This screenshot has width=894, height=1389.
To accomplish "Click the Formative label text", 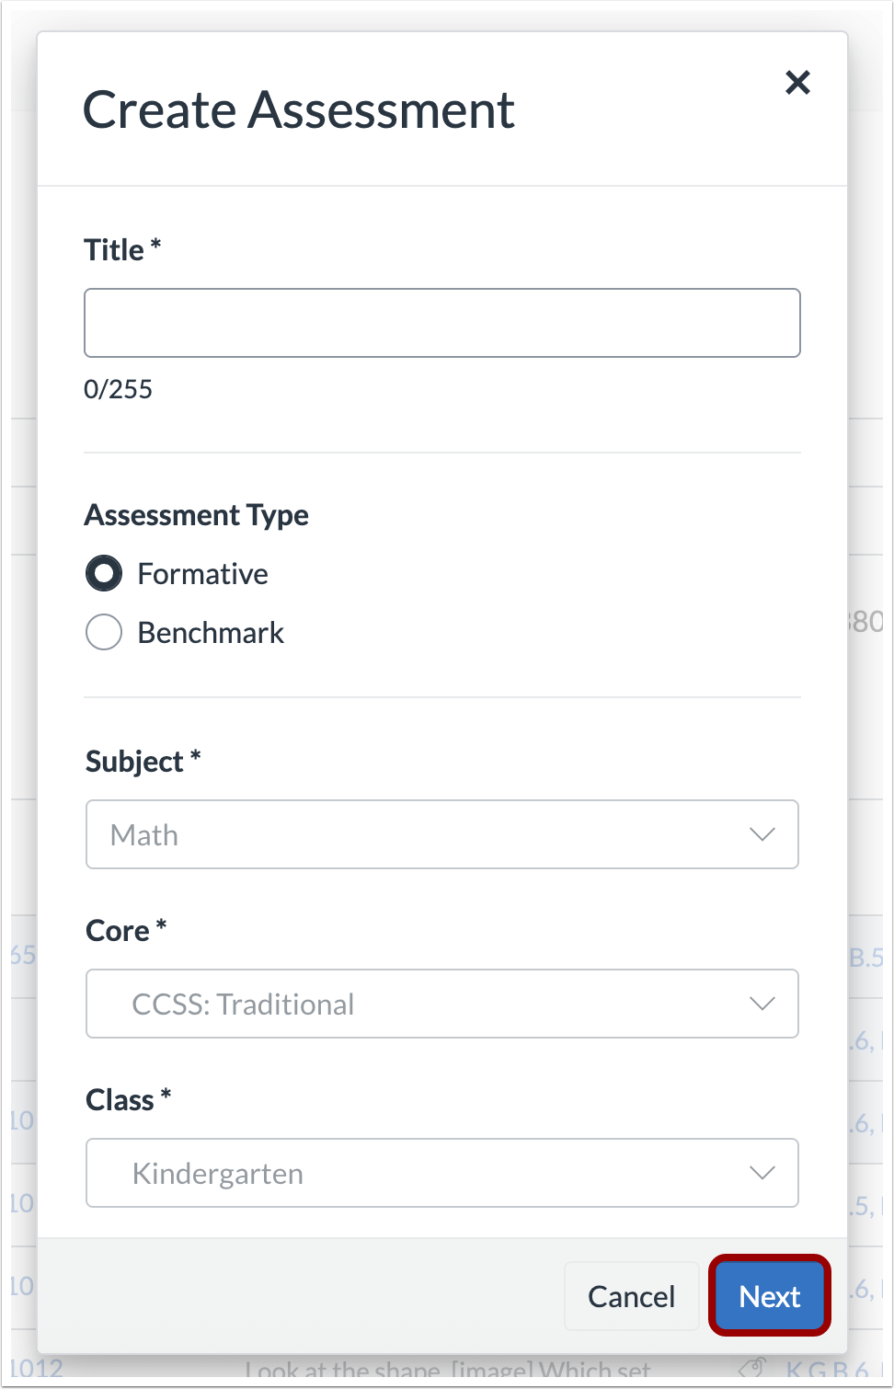I will [202, 574].
